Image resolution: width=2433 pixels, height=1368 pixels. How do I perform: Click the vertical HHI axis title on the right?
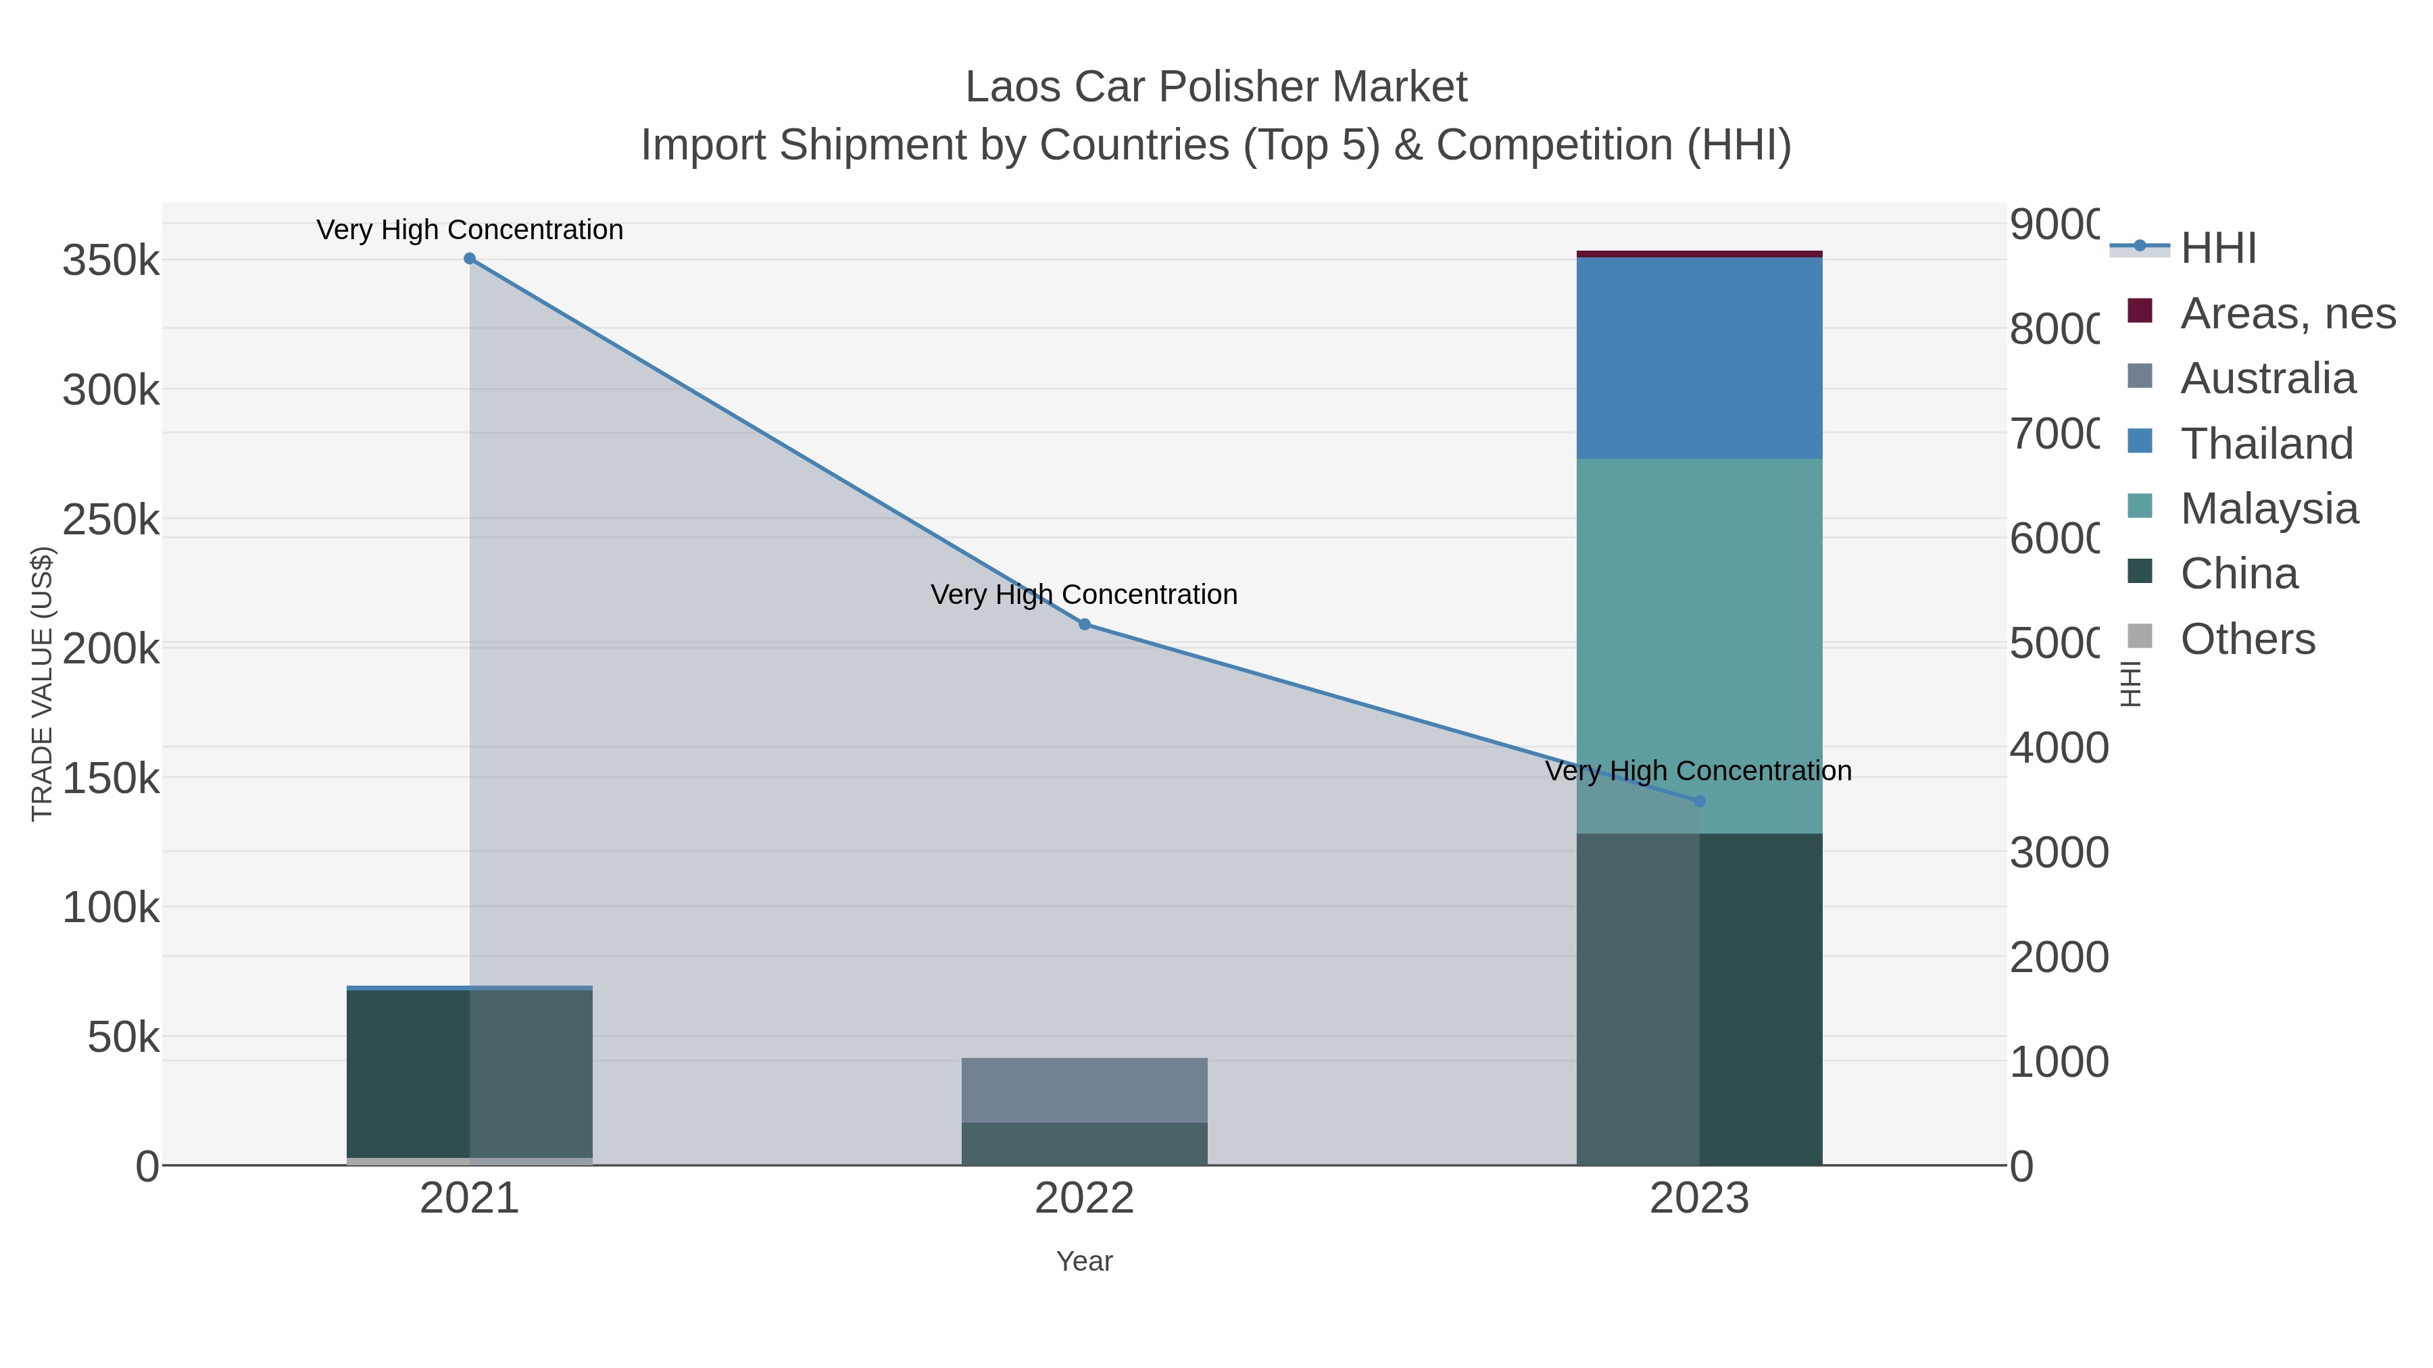(2131, 684)
